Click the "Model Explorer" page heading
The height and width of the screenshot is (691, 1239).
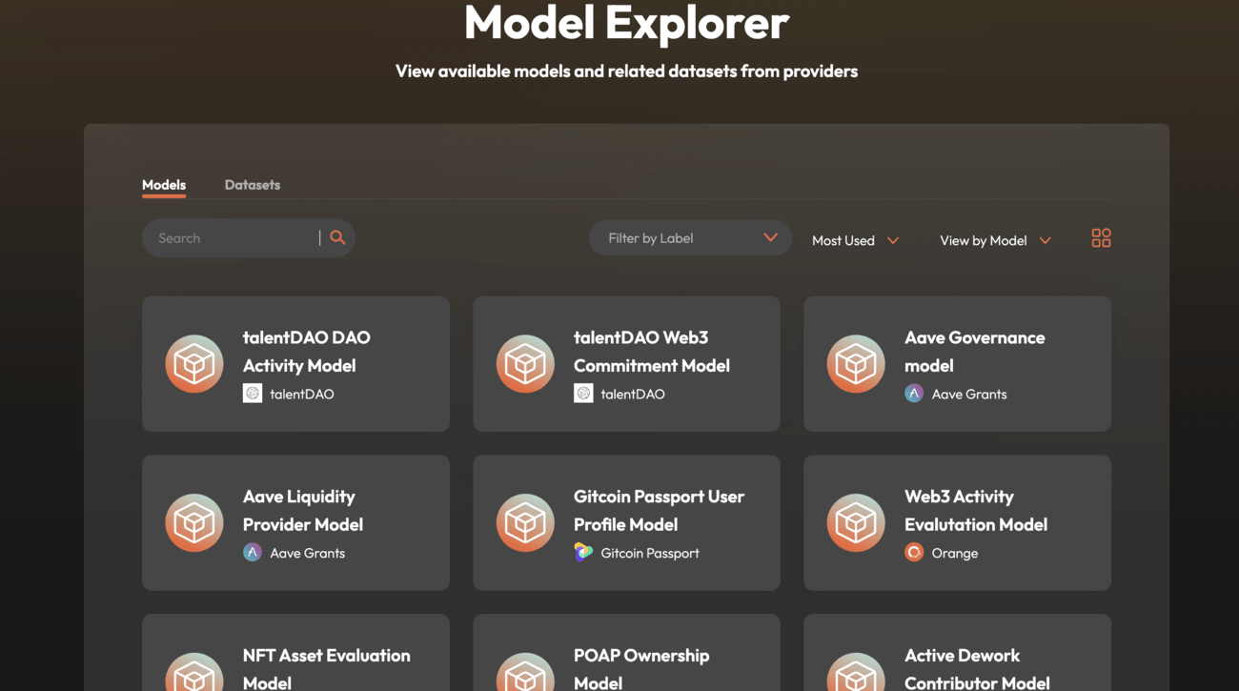[x=626, y=22]
